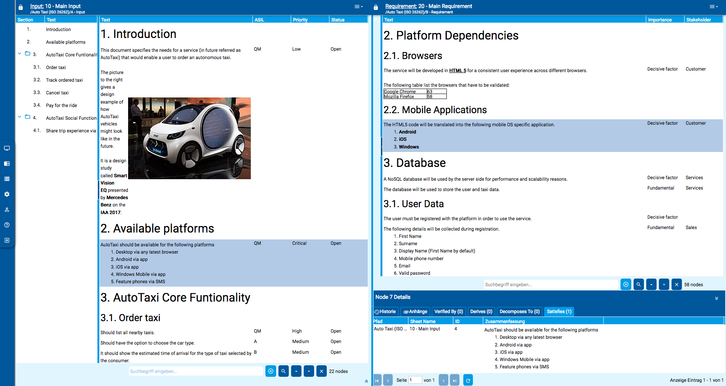
Task: Collapse the AutoTaxi Social Functions tree node
Action: coord(20,117)
